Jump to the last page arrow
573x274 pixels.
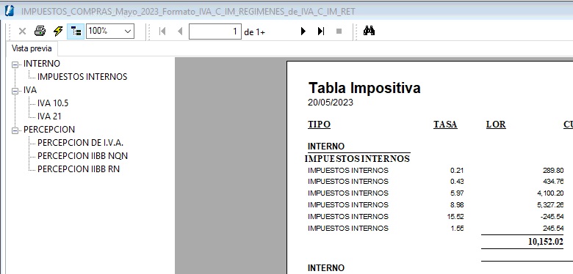tap(321, 32)
